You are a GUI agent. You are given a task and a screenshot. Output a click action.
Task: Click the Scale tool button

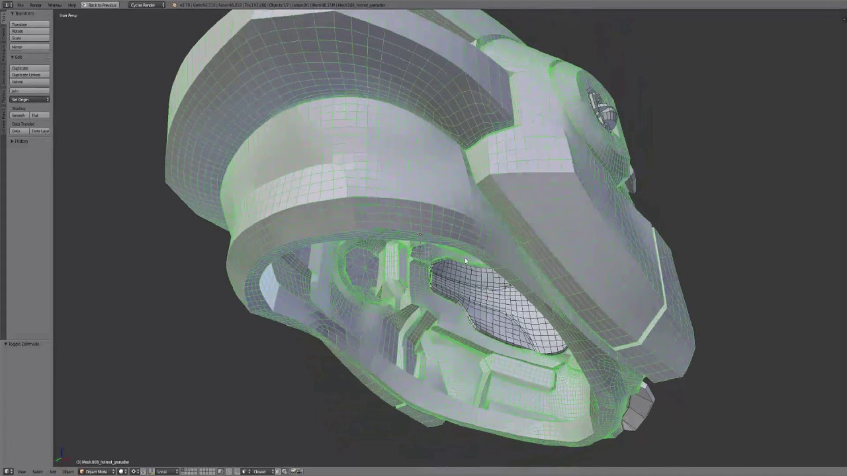(30, 38)
